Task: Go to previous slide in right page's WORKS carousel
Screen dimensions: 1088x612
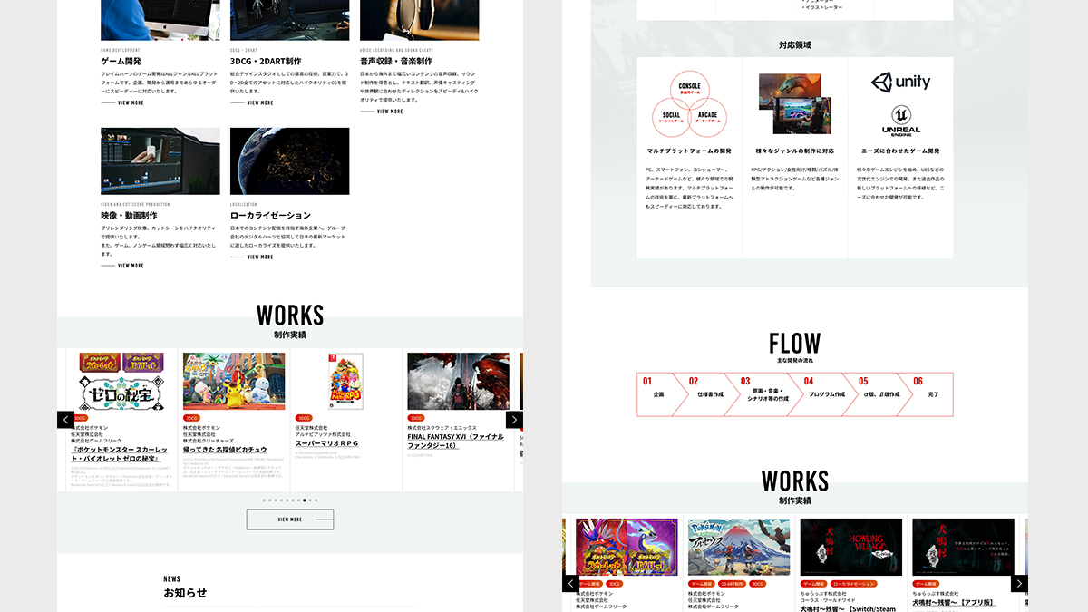Action: (x=571, y=584)
